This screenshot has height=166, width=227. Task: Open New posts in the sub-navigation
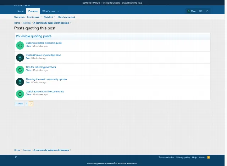(19, 17)
